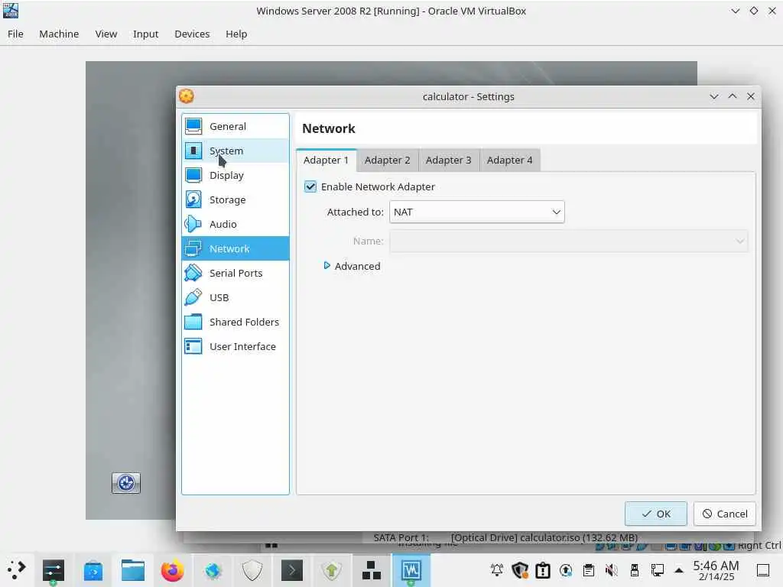Click the muted volume tray icon
The width and height of the screenshot is (783, 587).
pos(612,570)
